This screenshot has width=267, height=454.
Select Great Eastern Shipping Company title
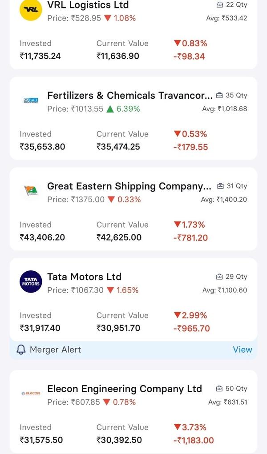pyautogui.click(x=129, y=186)
